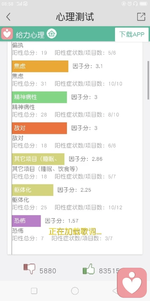
Task: Select the red-orange 敌对 factor bar
Action: 39,128
